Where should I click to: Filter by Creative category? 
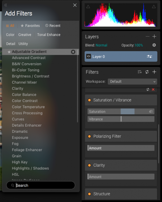click(25, 35)
